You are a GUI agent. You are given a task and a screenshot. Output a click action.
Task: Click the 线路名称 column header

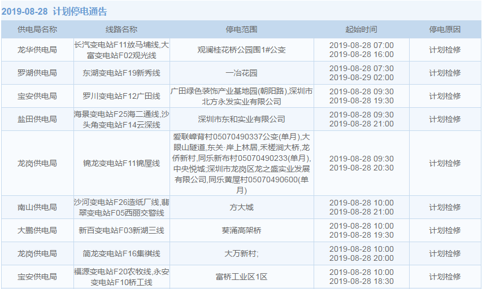tap(121, 29)
